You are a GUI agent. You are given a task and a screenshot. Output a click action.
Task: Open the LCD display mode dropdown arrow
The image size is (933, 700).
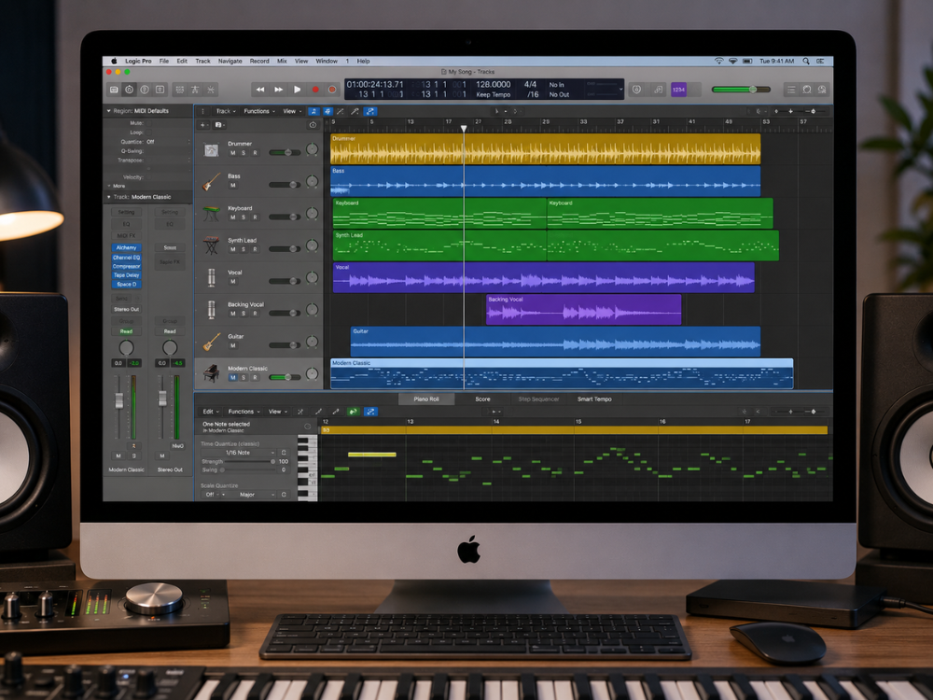(x=620, y=90)
